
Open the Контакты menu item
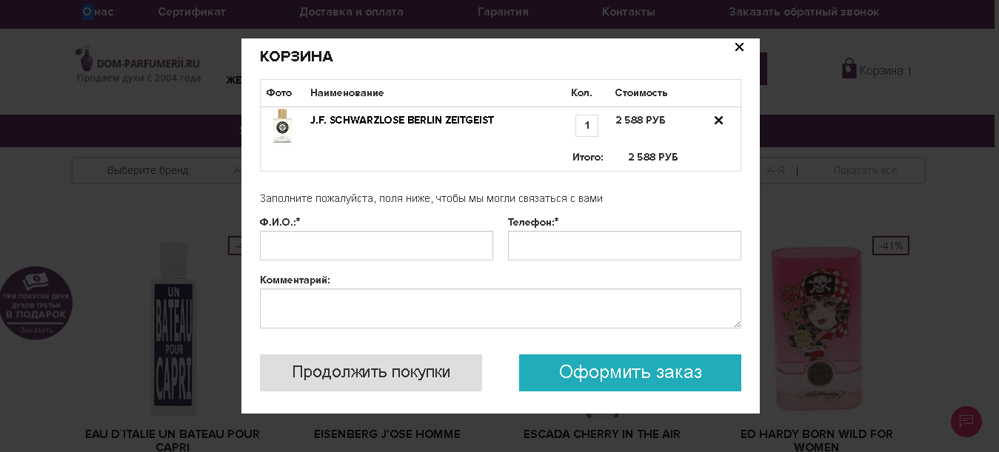[x=629, y=12]
